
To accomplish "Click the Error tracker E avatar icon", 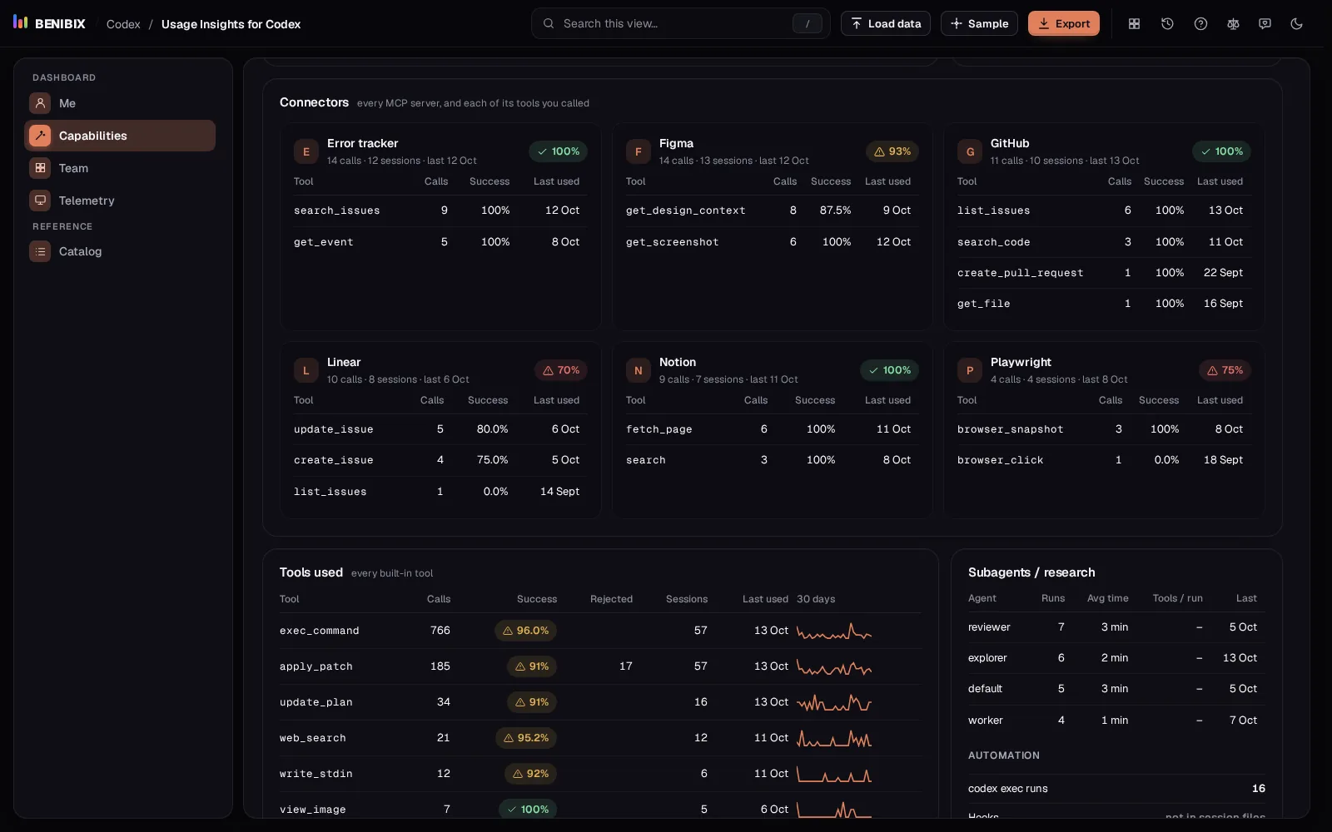I will pyautogui.click(x=306, y=151).
